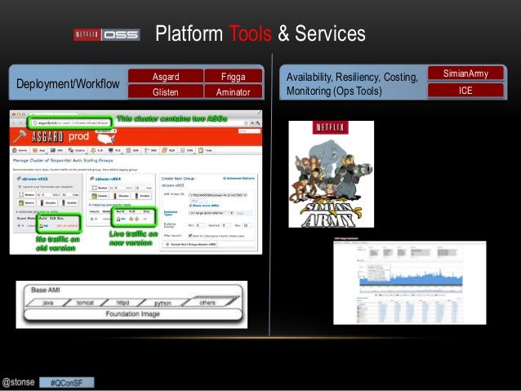Click the Netflix OSS logo

click(x=107, y=34)
